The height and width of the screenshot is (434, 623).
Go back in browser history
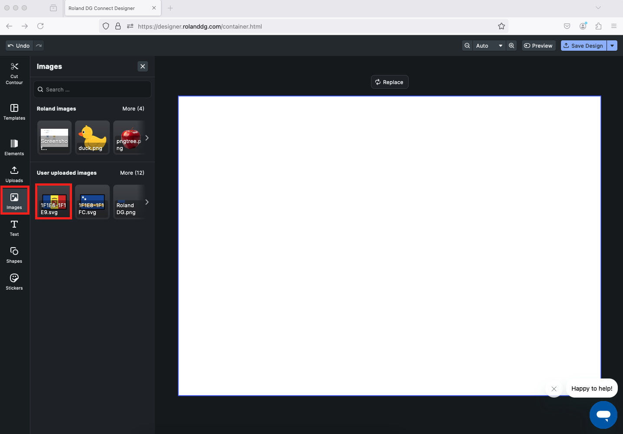9,26
